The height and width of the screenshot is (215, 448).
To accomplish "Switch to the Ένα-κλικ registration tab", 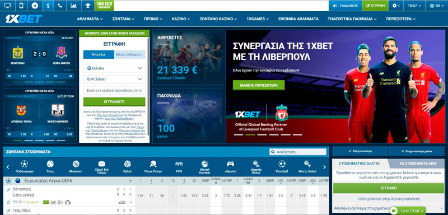I will click(x=99, y=54).
